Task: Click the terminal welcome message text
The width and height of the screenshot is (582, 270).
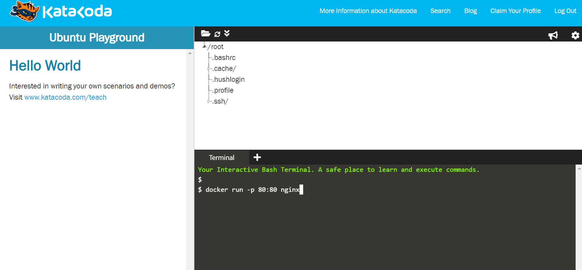Action: 338,170
